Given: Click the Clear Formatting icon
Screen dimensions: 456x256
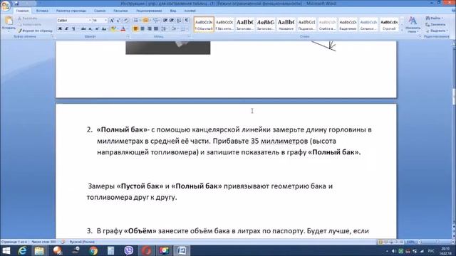Looking at the screenshot, I should pyautogui.click(x=126, y=21).
